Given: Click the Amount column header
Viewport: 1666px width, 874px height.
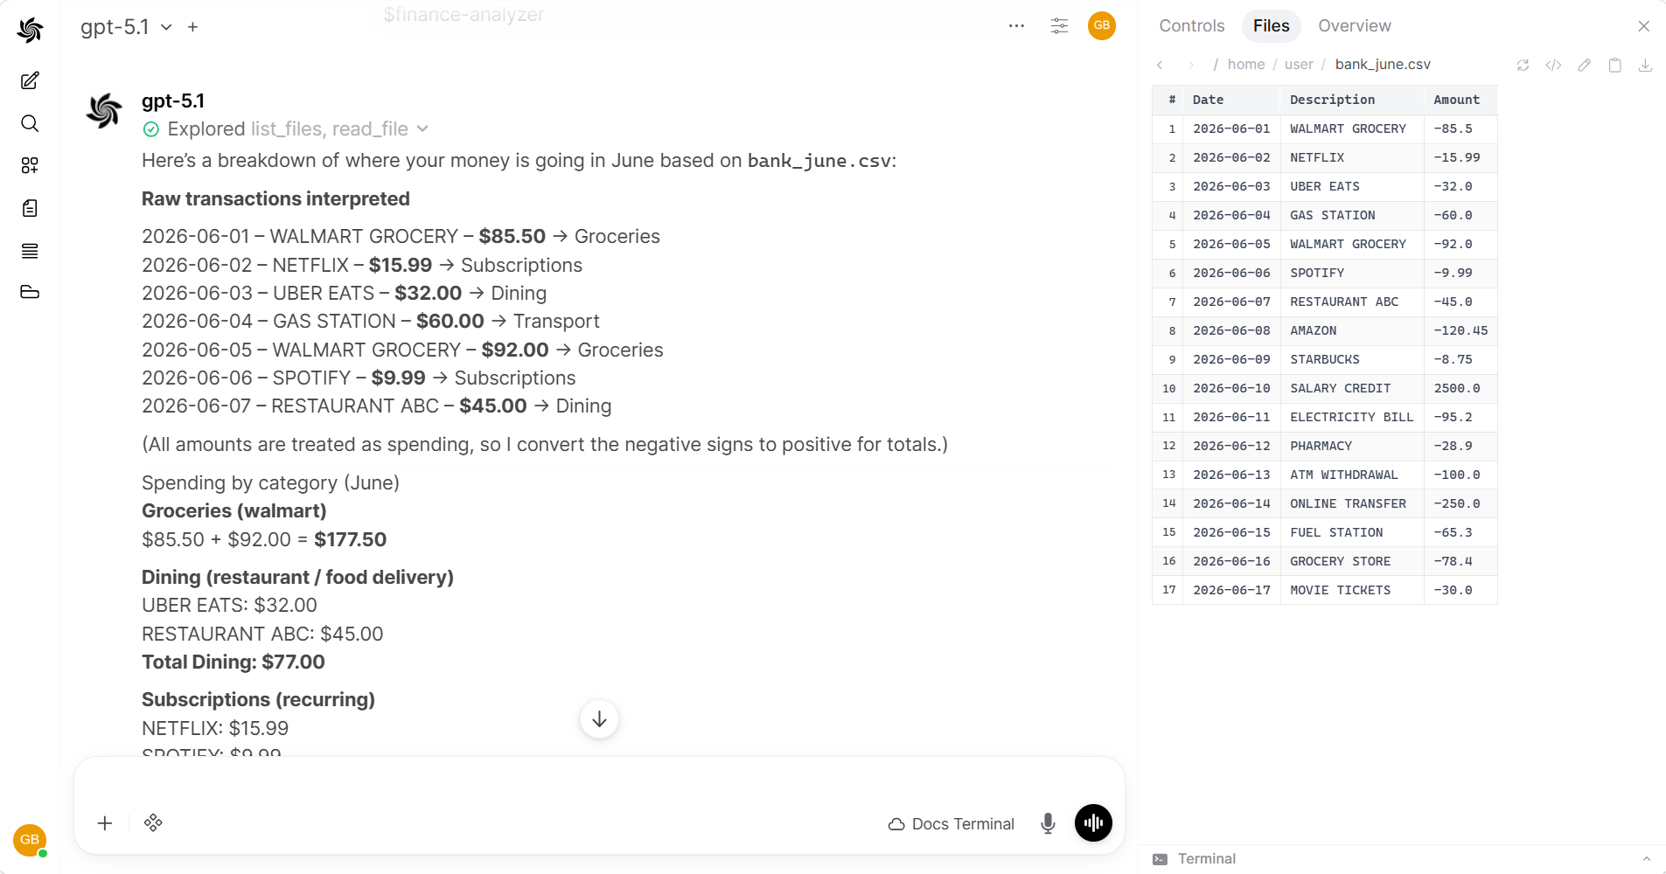Looking at the screenshot, I should tap(1460, 100).
